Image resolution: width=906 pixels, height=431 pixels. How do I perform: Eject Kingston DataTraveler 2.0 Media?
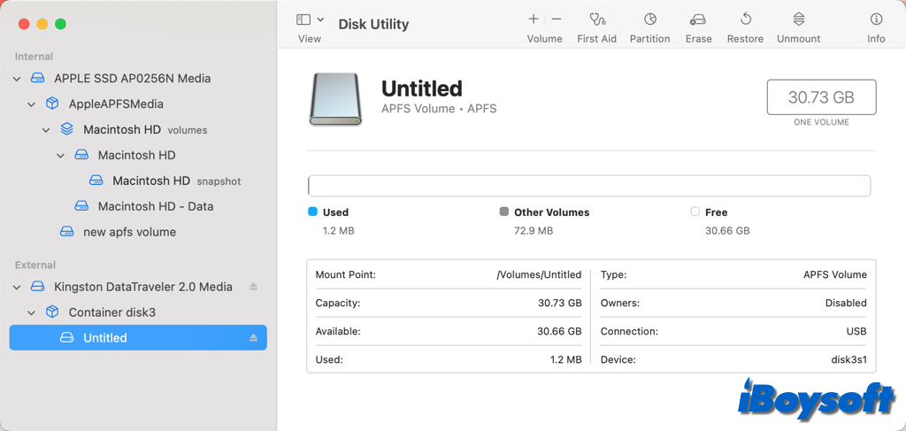click(x=253, y=287)
